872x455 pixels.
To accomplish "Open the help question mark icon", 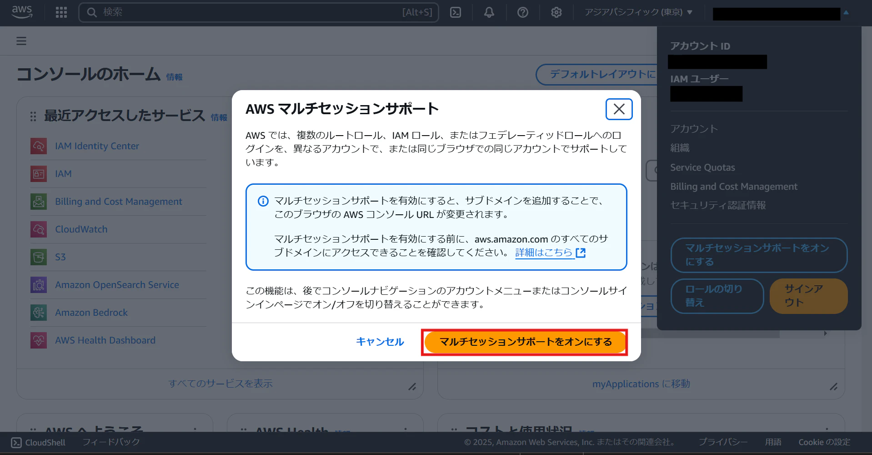I will pyautogui.click(x=523, y=12).
